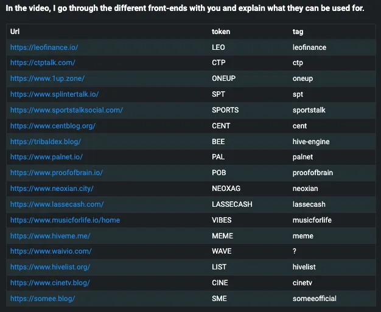Screen dimensions: 381x312
Task: Visit the www.1up.zone link
Action: point(47,78)
